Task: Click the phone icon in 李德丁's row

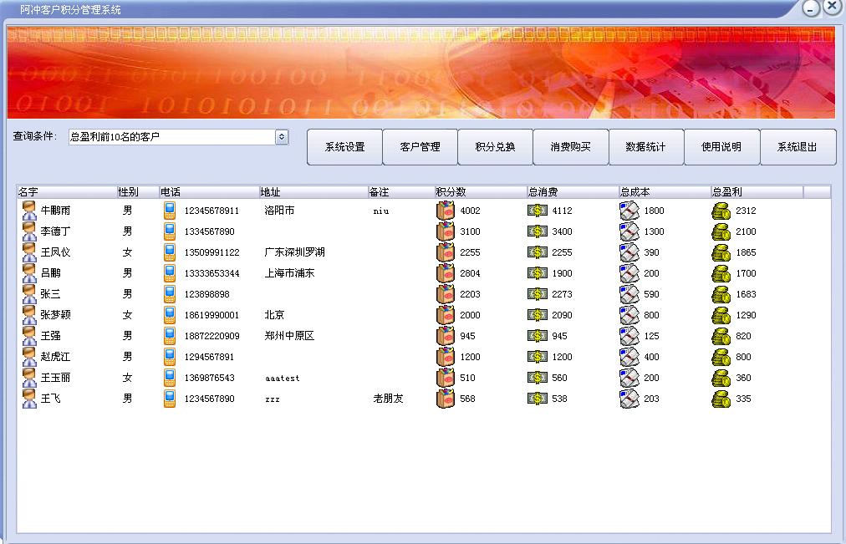Action: tap(170, 231)
